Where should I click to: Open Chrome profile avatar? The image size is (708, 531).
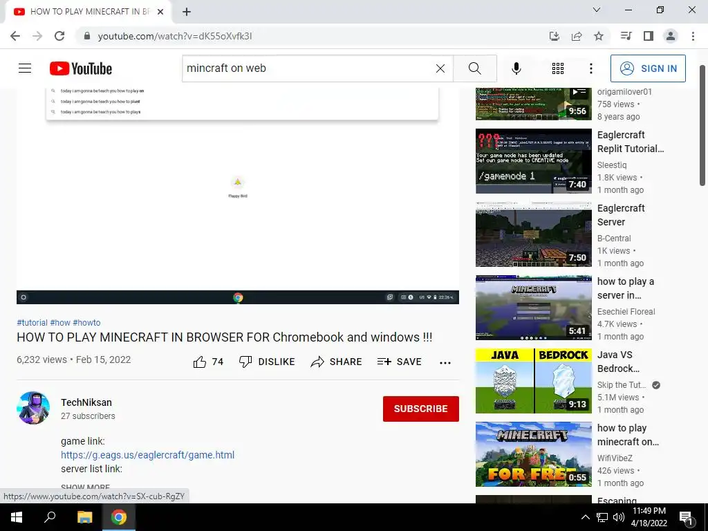671,36
